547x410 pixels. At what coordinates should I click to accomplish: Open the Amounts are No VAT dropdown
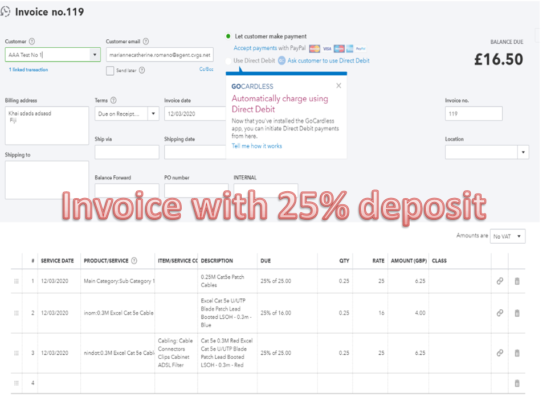508,236
